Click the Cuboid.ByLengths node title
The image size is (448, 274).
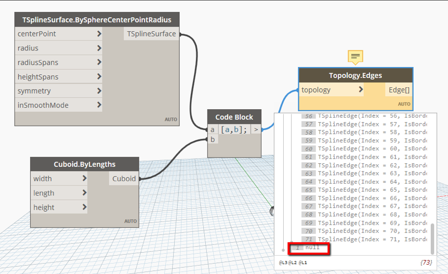point(85,164)
